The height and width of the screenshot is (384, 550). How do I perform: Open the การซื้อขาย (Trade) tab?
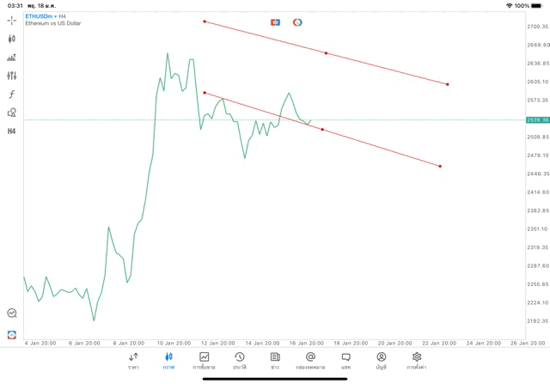pyautogui.click(x=204, y=361)
